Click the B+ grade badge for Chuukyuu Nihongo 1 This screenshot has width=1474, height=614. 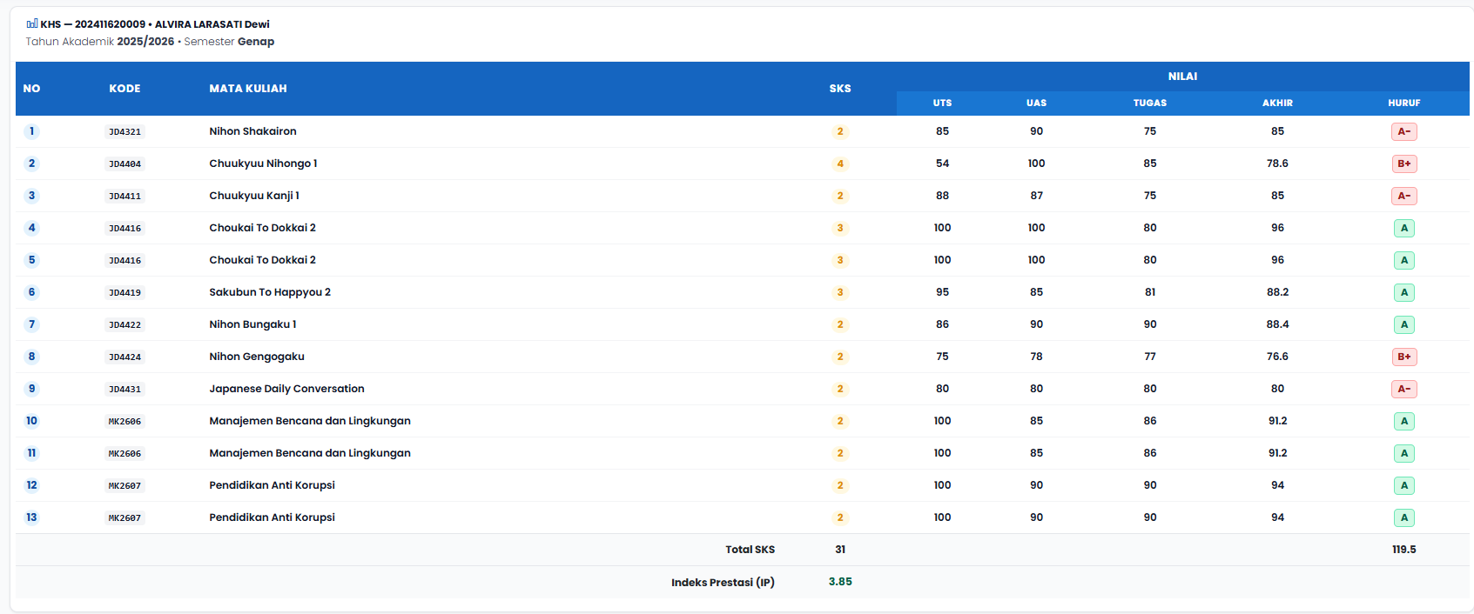1403,164
